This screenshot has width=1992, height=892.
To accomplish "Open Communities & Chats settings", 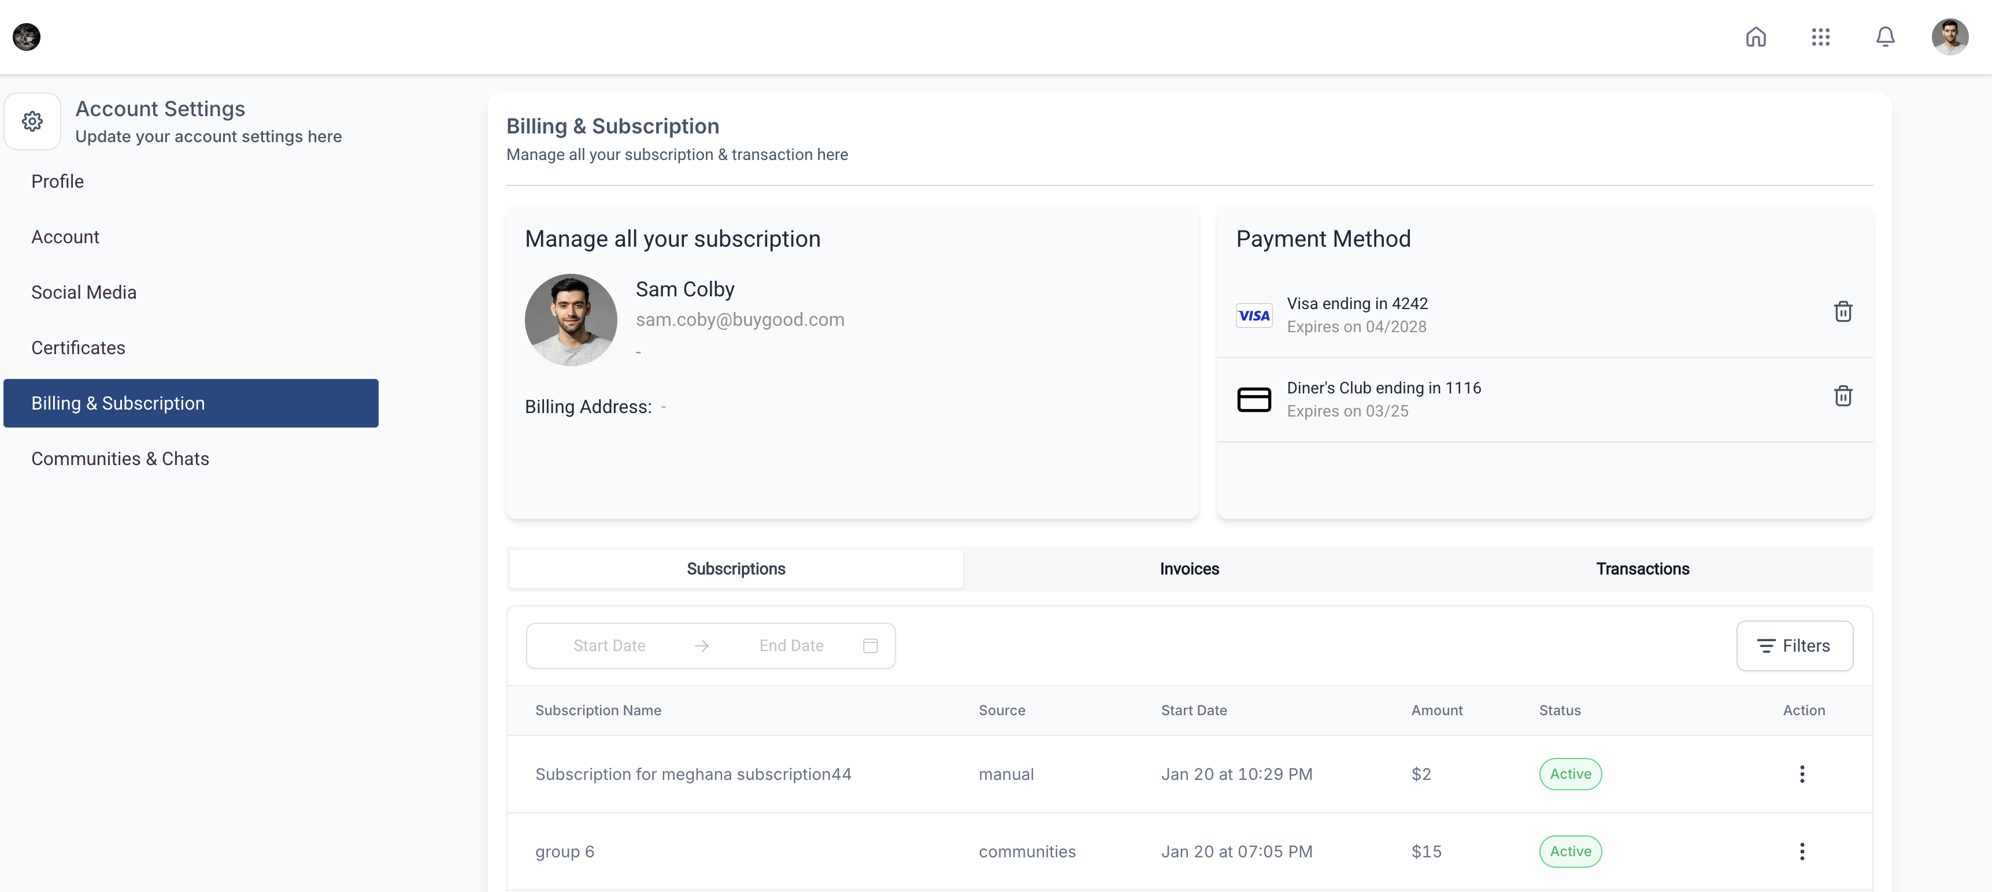I will click(120, 458).
